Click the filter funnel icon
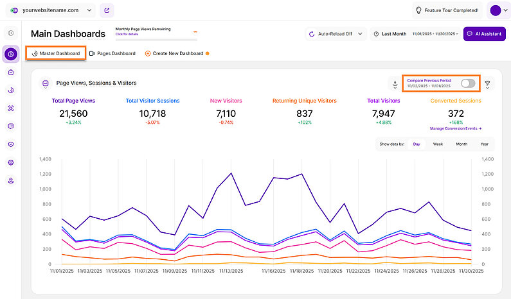511x299 pixels. 487,84
